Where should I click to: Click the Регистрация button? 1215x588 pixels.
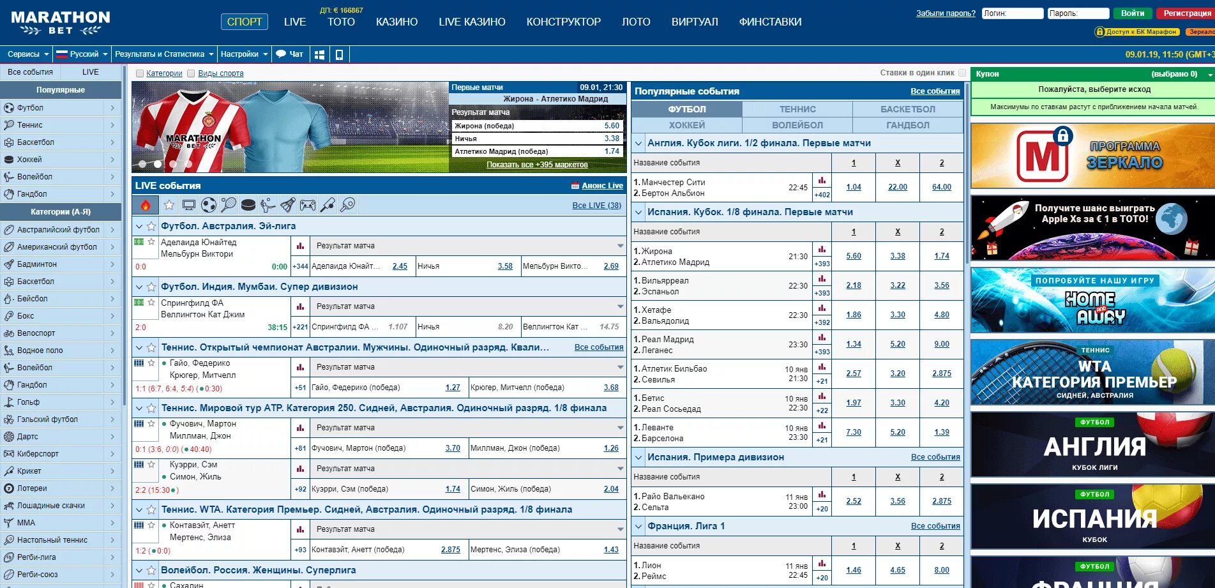pyautogui.click(x=1186, y=13)
